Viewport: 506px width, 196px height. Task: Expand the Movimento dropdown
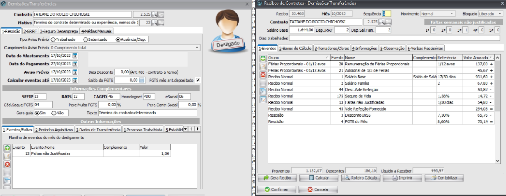[452, 14]
